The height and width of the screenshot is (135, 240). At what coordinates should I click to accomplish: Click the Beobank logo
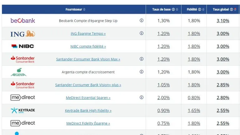pos(23,21)
